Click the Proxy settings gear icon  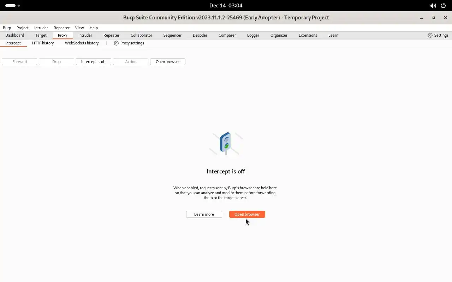tap(116, 43)
